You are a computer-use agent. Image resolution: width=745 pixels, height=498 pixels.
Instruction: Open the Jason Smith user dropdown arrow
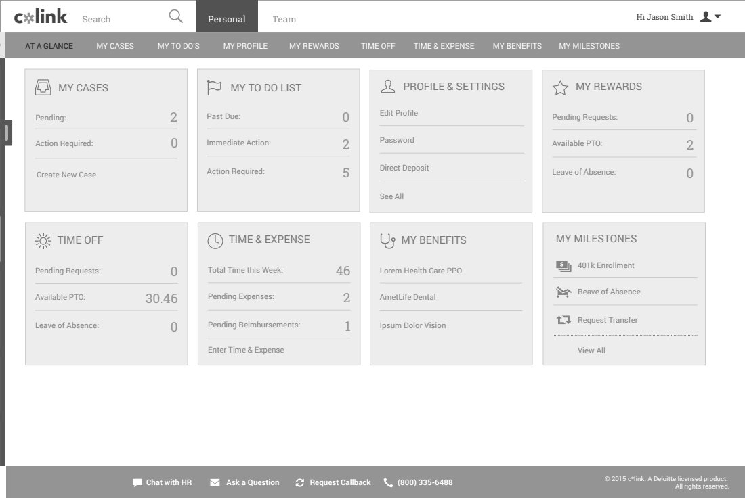coord(718,17)
